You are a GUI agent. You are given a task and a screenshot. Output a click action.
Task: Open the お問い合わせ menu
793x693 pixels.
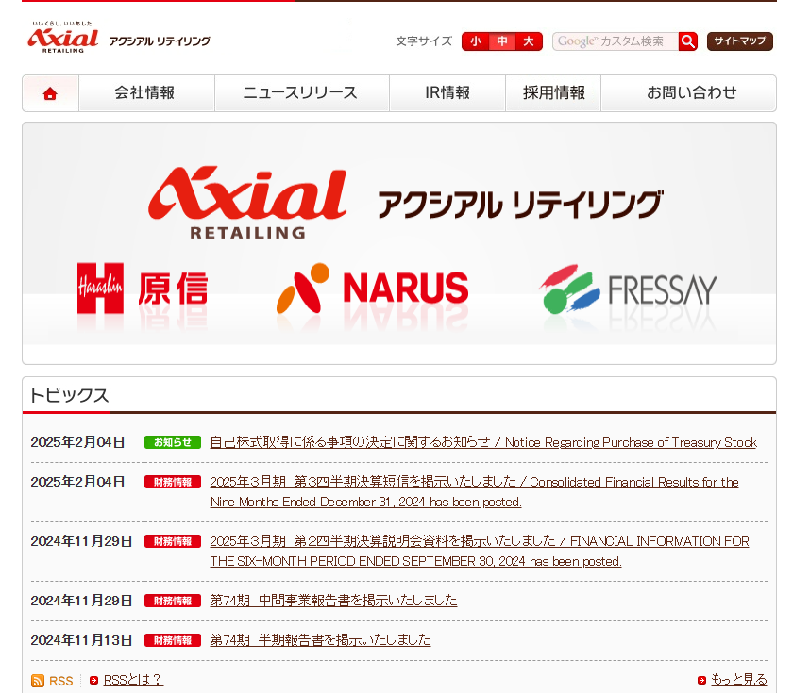pyautogui.click(x=689, y=93)
